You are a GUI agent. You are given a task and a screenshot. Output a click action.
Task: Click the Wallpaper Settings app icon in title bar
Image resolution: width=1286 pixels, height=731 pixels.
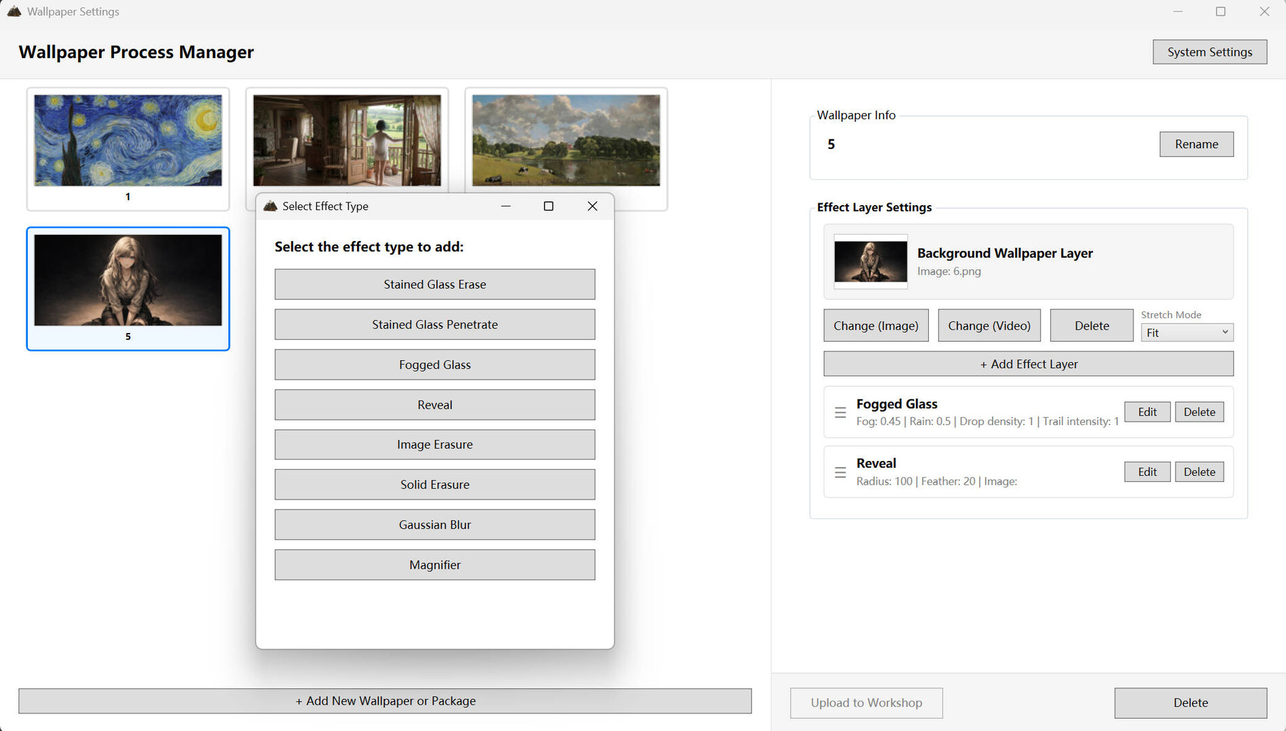coord(14,11)
